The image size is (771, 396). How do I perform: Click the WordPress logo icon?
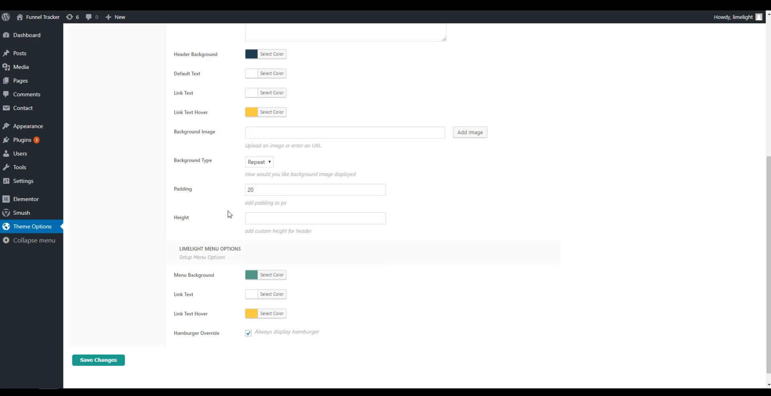pyautogui.click(x=6, y=17)
